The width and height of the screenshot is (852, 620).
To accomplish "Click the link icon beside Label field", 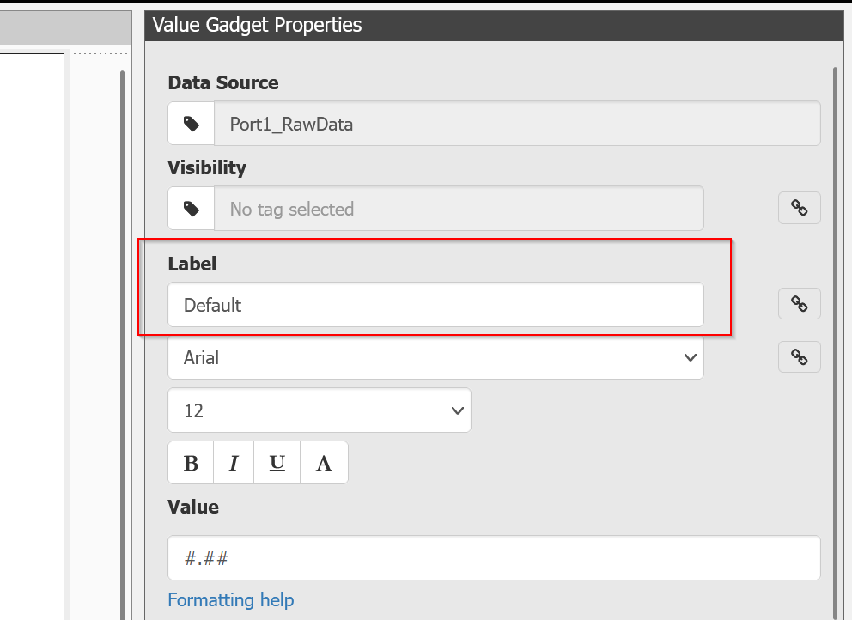I will click(x=799, y=304).
